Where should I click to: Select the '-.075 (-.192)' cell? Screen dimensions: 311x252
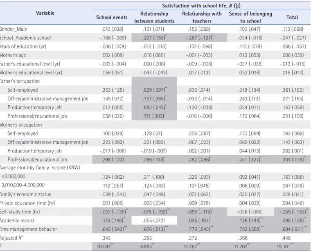155,212
